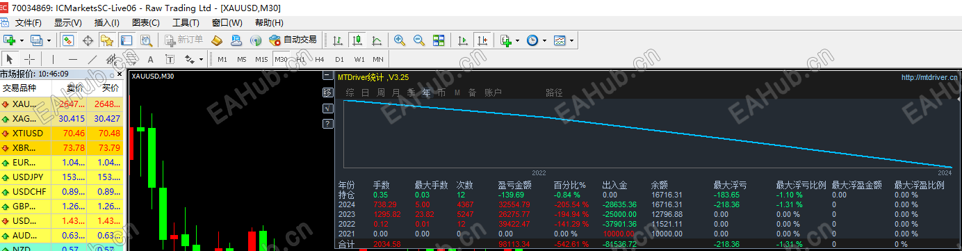
Task: Open the http://mtdriver.cn link
Action: point(929,77)
